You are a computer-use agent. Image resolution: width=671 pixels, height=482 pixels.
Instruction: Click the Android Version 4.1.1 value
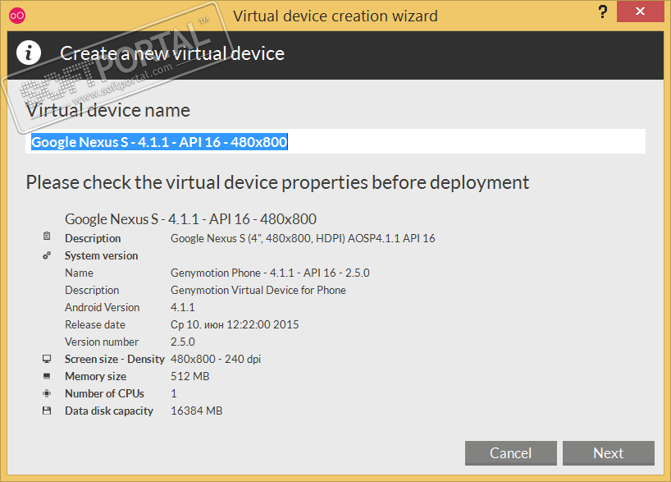(x=183, y=307)
